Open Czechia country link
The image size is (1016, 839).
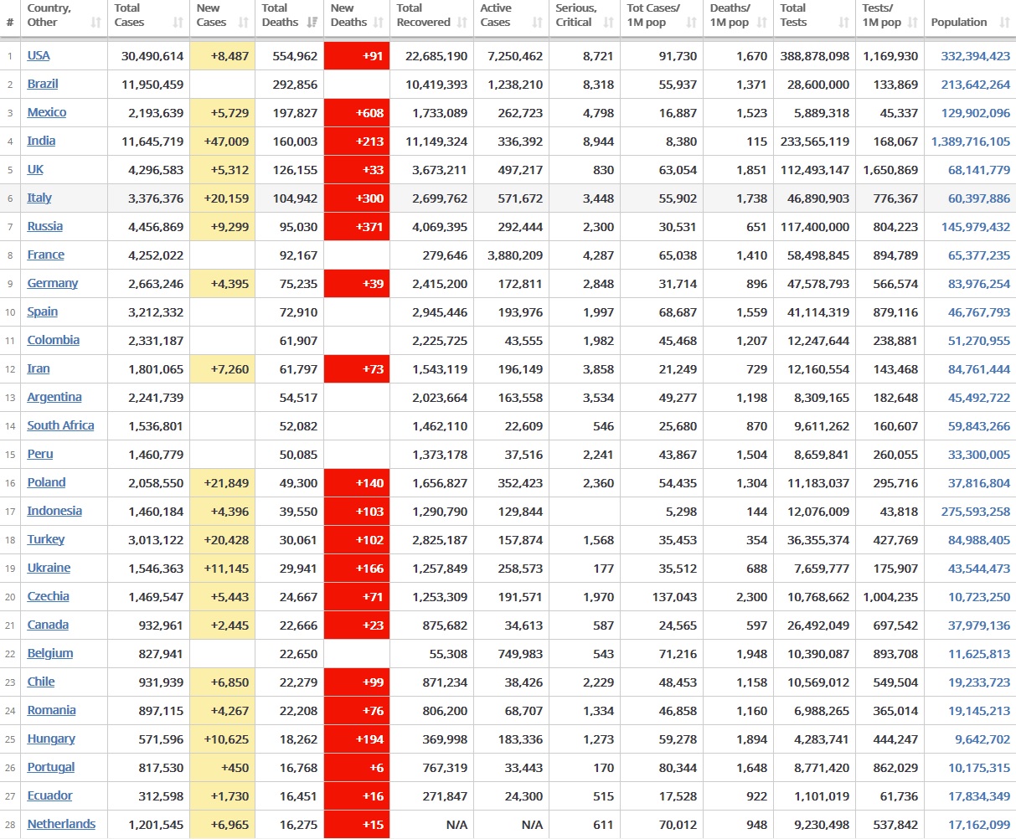[x=48, y=596]
